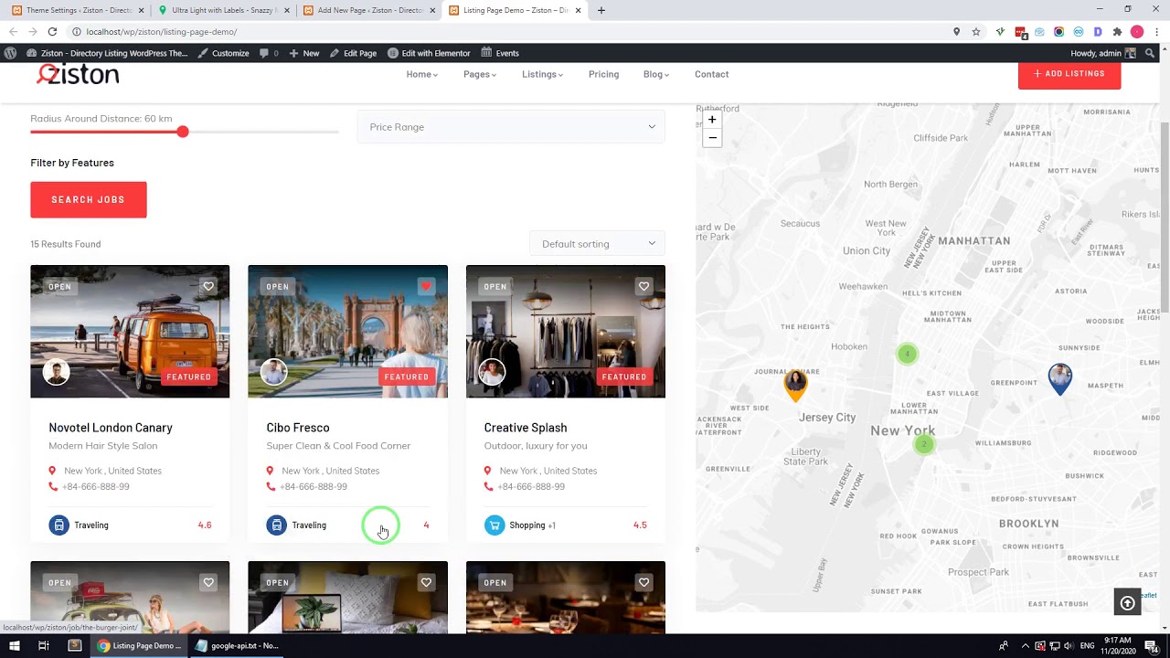Open Windows Task View
The width and height of the screenshot is (1170, 658).
point(43,646)
